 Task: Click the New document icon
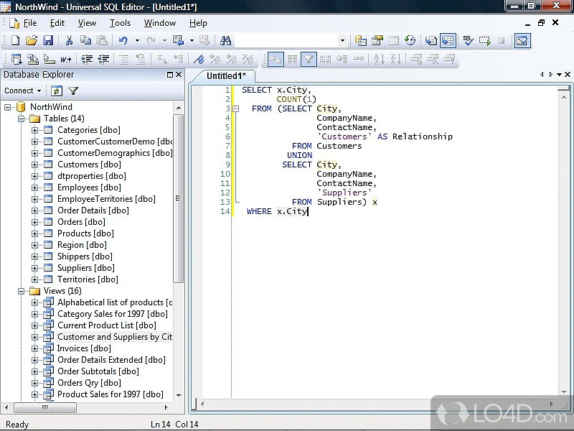(x=14, y=41)
